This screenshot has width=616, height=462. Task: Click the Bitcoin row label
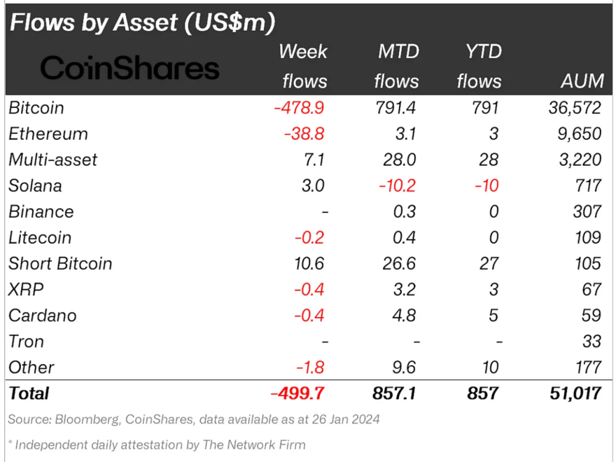coord(36,108)
